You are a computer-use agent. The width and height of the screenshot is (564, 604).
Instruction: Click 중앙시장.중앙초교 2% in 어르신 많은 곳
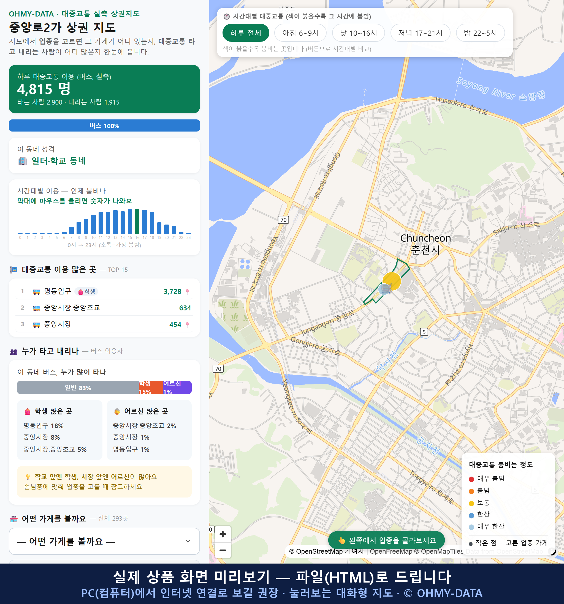(x=144, y=426)
